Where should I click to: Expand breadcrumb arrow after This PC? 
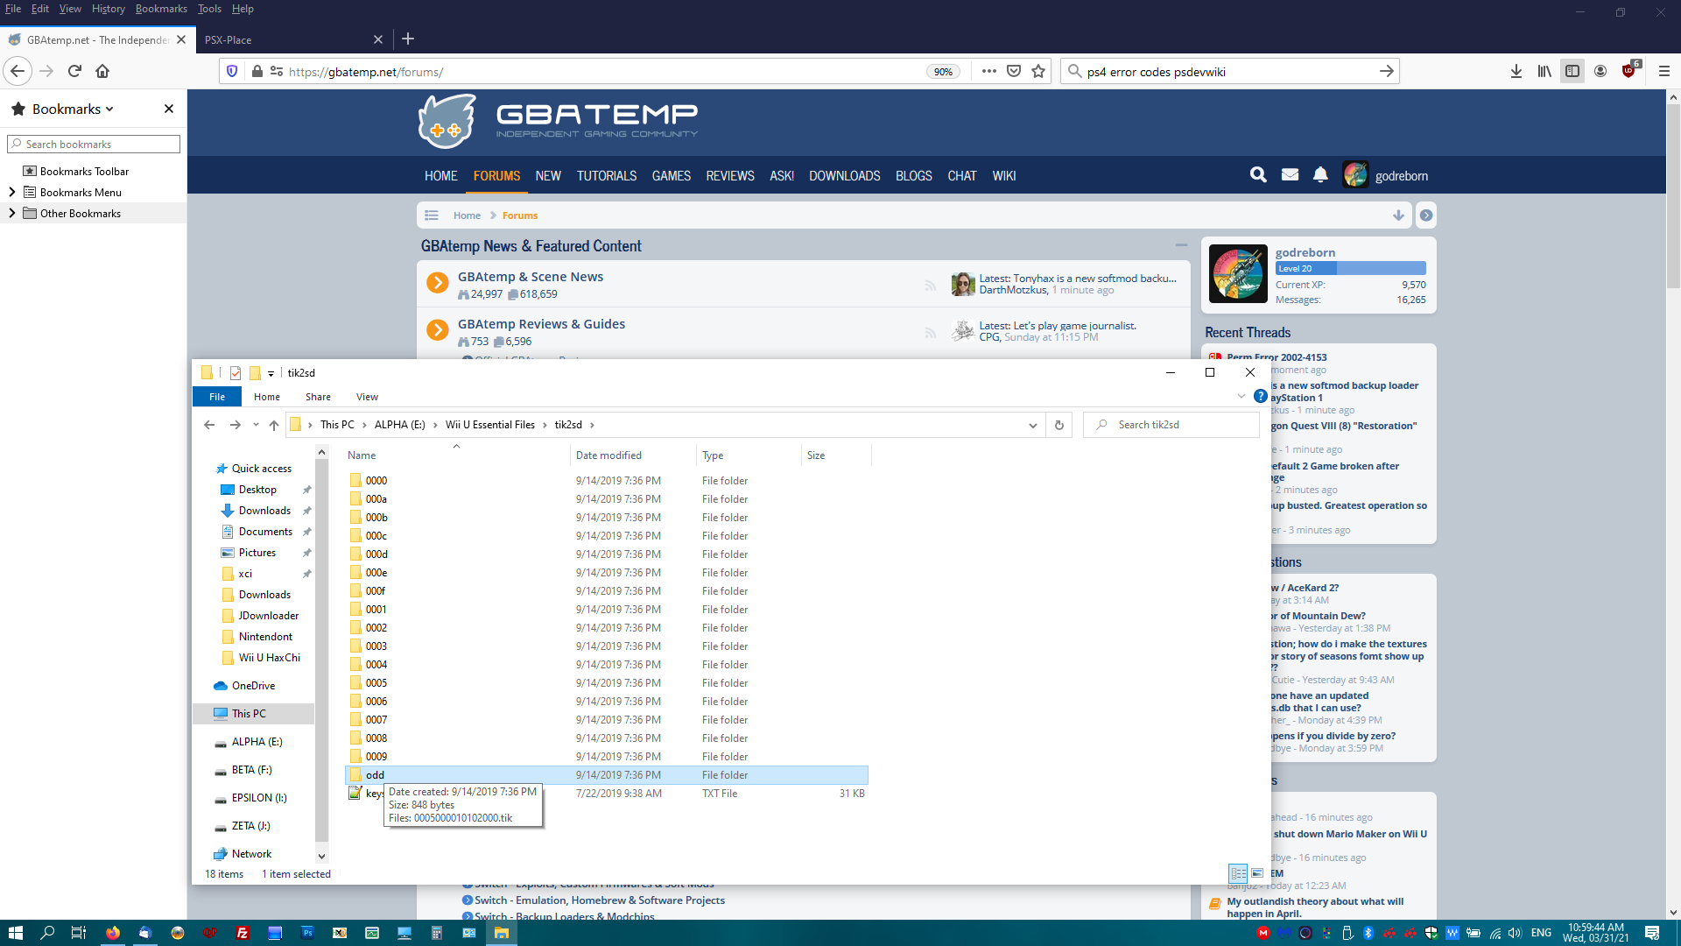click(x=364, y=425)
